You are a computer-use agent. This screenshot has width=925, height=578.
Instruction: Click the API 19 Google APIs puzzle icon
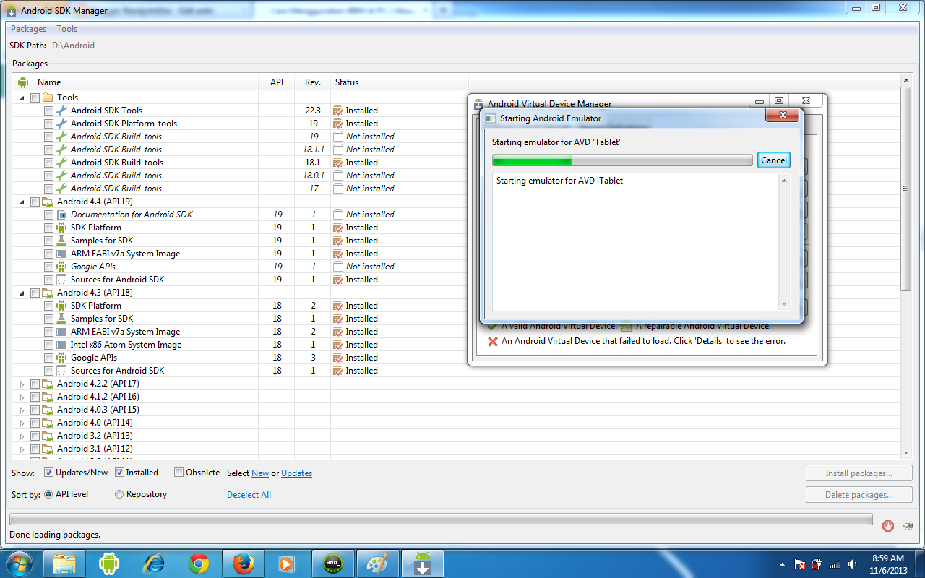(x=61, y=267)
